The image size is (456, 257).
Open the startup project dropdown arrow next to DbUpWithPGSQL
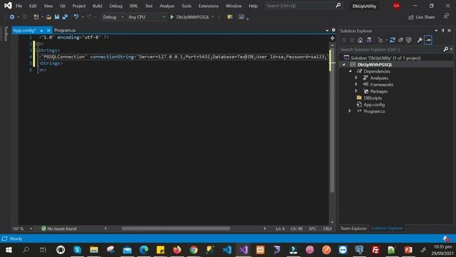pos(212,17)
